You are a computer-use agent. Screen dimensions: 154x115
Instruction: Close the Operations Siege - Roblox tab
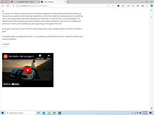(x=39, y=2)
